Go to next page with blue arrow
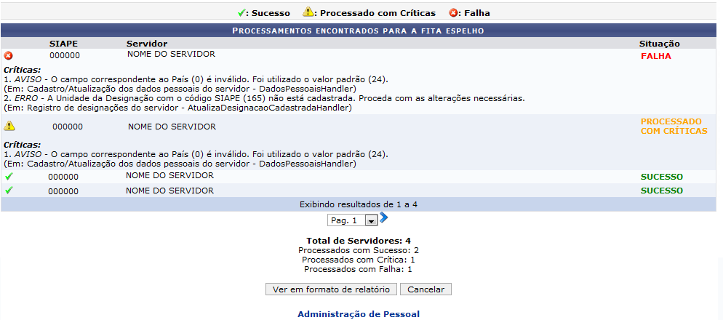723x320 pixels. (x=383, y=218)
